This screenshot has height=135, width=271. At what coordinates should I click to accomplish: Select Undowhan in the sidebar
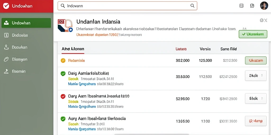26,23
